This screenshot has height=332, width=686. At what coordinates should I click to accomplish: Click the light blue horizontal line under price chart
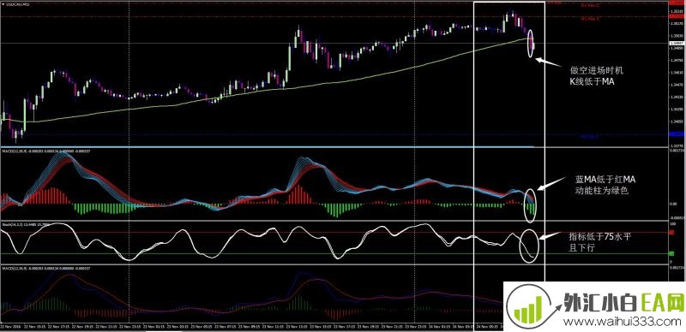[x=268, y=147]
